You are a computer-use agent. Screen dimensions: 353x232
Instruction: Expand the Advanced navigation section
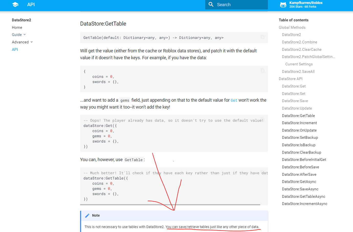[22, 42]
